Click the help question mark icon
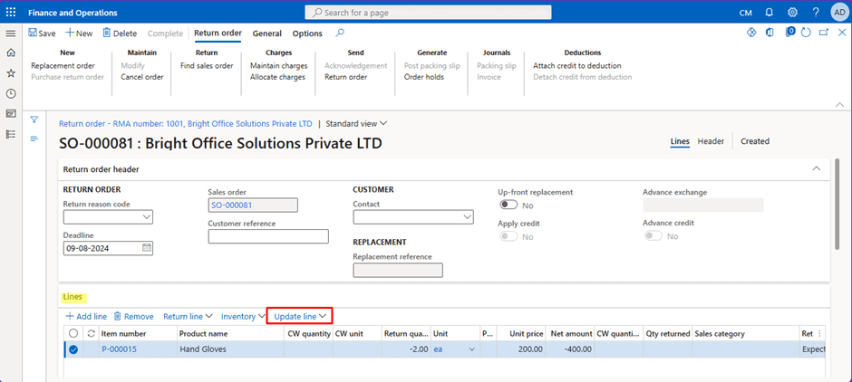Image resolution: width=852 pixels, height=382 pixels. [x=815, y=12]
